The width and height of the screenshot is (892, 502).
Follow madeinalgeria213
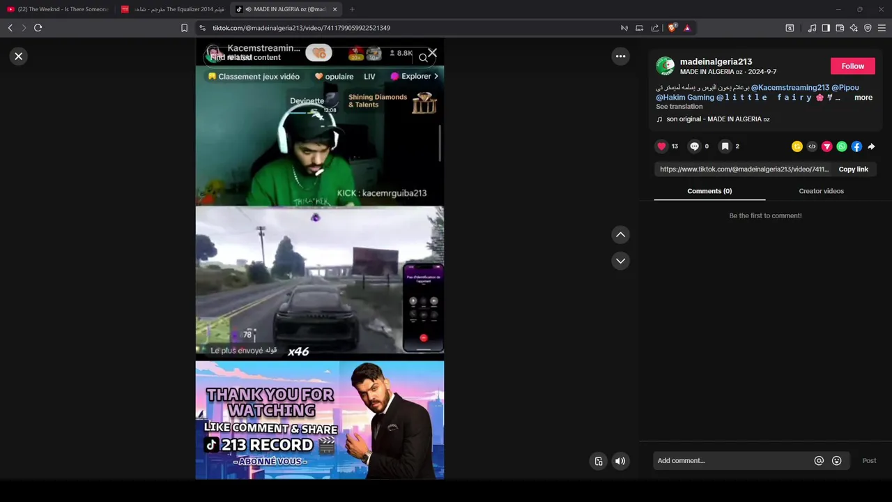coord(852,66)
